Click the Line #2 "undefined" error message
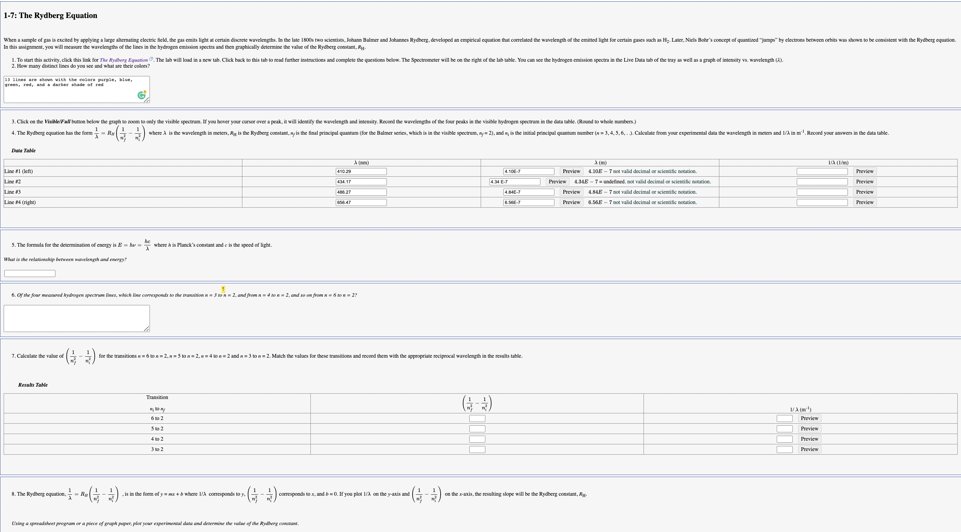Viewport: 961px width, 532px height. (643, 182)
